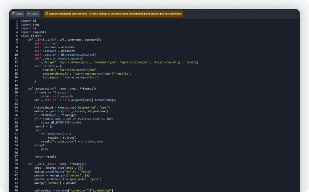Collapse the except block at line 34
309x192 pixels.
[19, 145]
